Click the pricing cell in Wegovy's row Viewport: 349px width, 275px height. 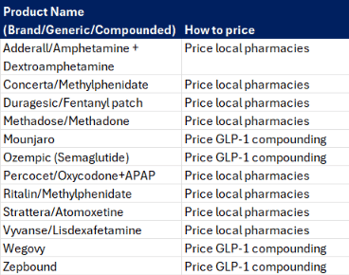click(255, 249)
